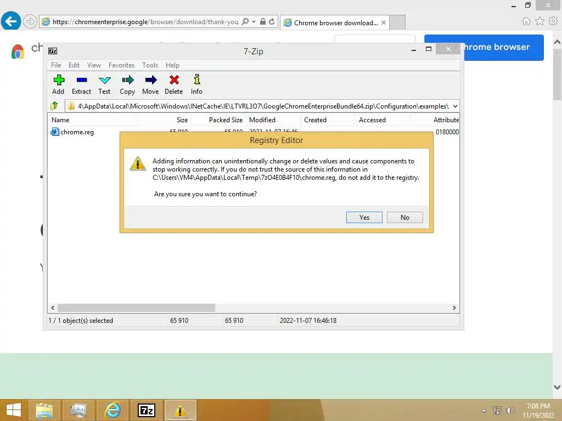Click the 7-Zip horizontal scrollbar thumb
The height and width of the screenshot is (421, 562).
click(136, 308)
